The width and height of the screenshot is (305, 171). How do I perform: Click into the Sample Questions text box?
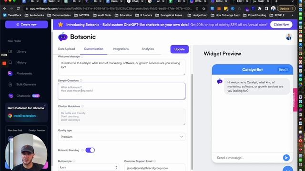pyautogui.click(x=122, y=91)
